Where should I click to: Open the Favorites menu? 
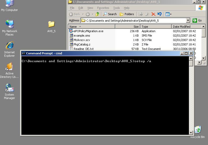pos(103,8)
